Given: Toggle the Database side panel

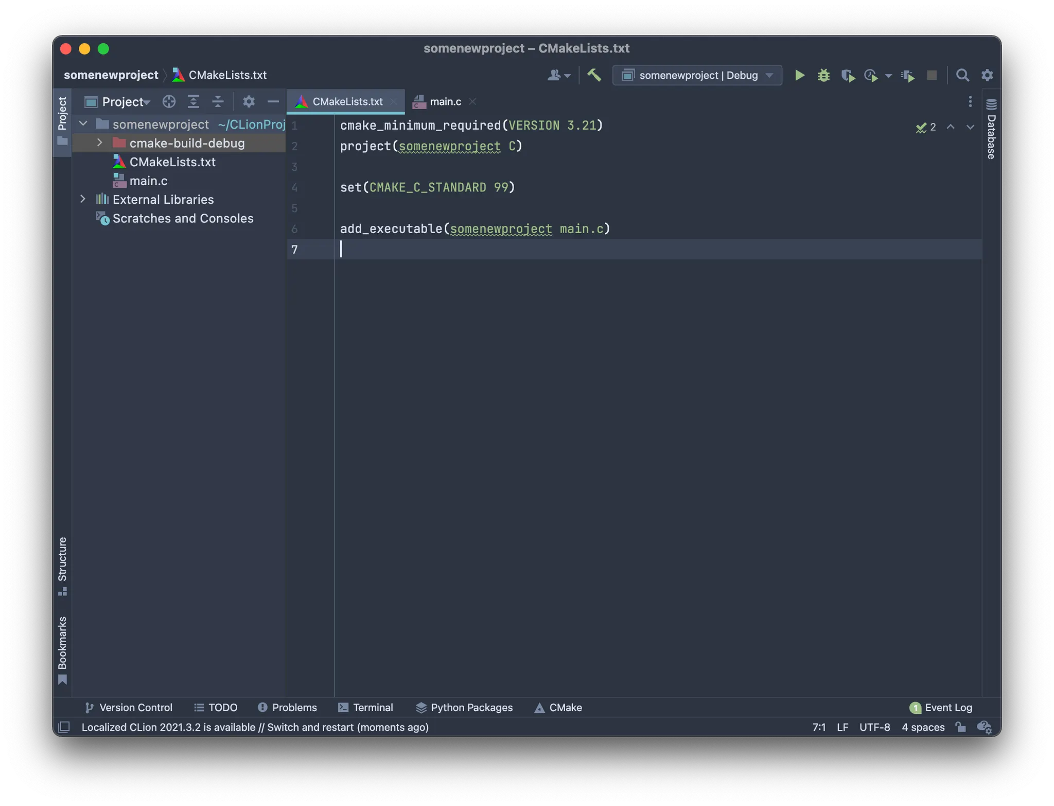Looking at the screenshot, I should 991,130.
